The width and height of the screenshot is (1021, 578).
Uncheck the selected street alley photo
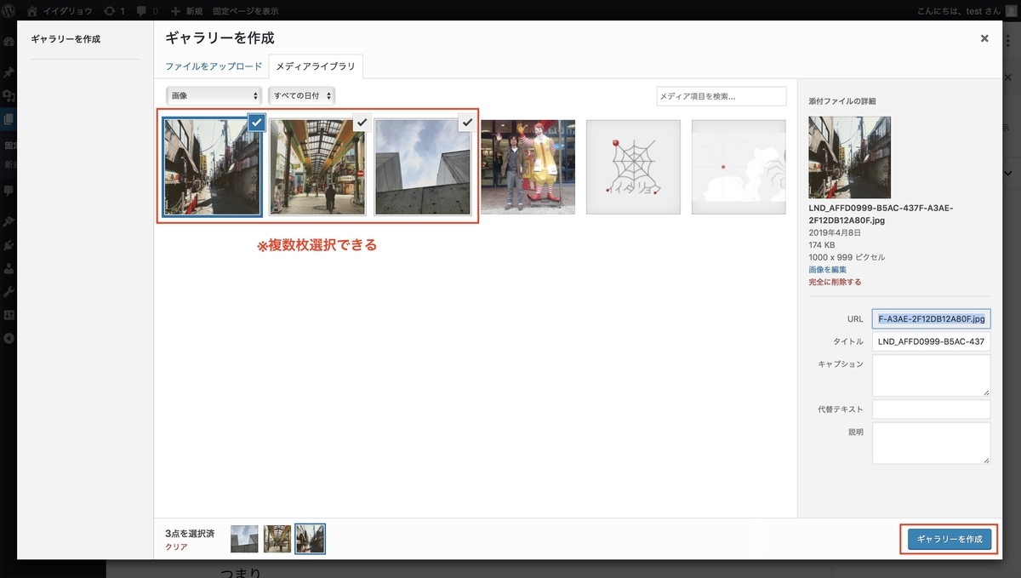257,123
